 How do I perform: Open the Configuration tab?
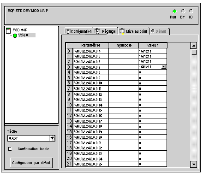click(x=79, y=31)
